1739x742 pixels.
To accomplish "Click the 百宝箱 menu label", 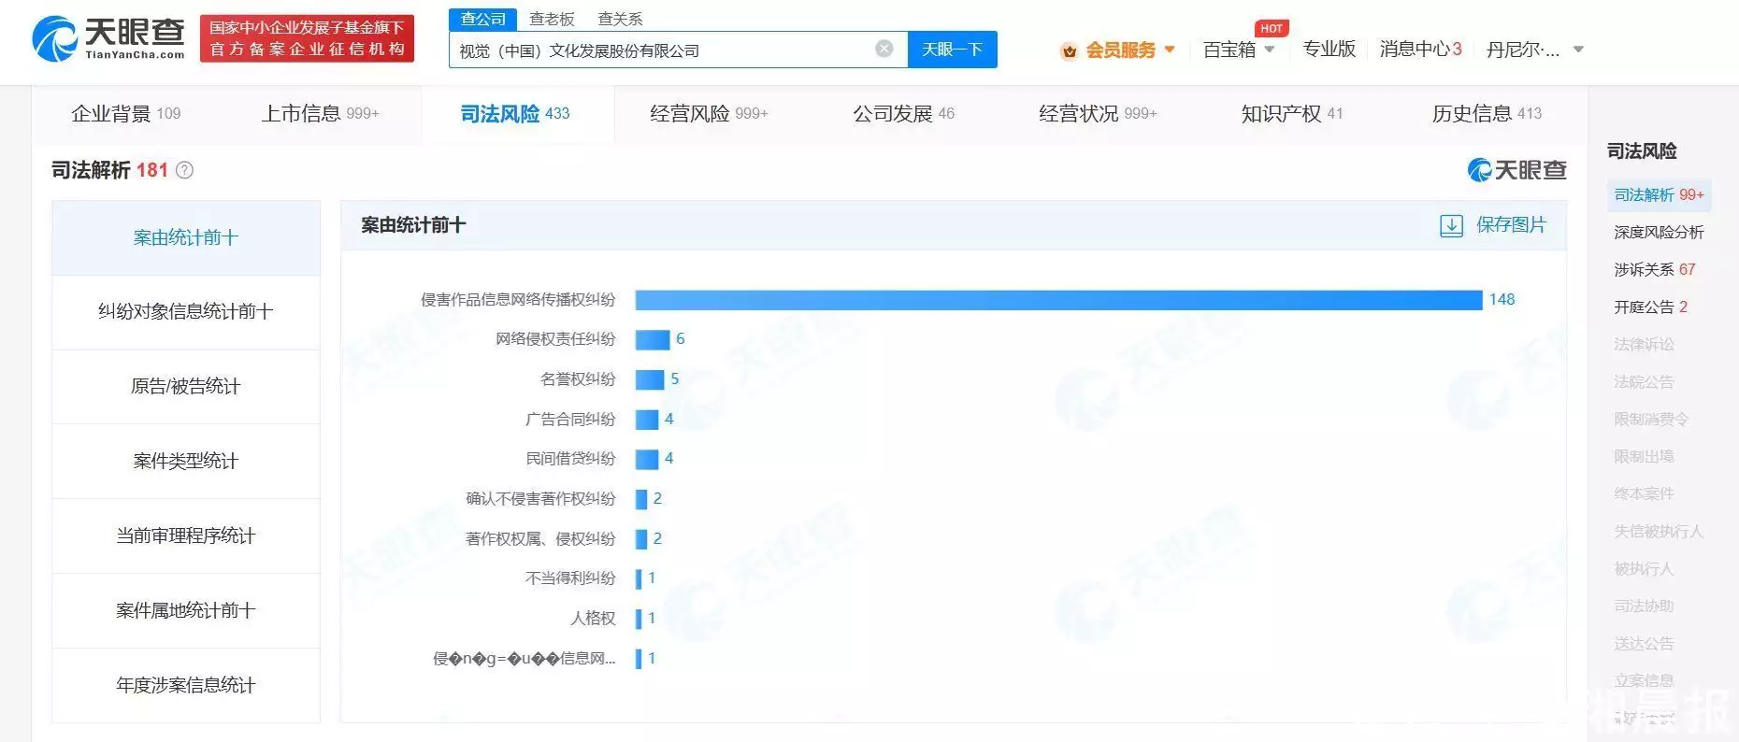I will (x=1229, y=50).
